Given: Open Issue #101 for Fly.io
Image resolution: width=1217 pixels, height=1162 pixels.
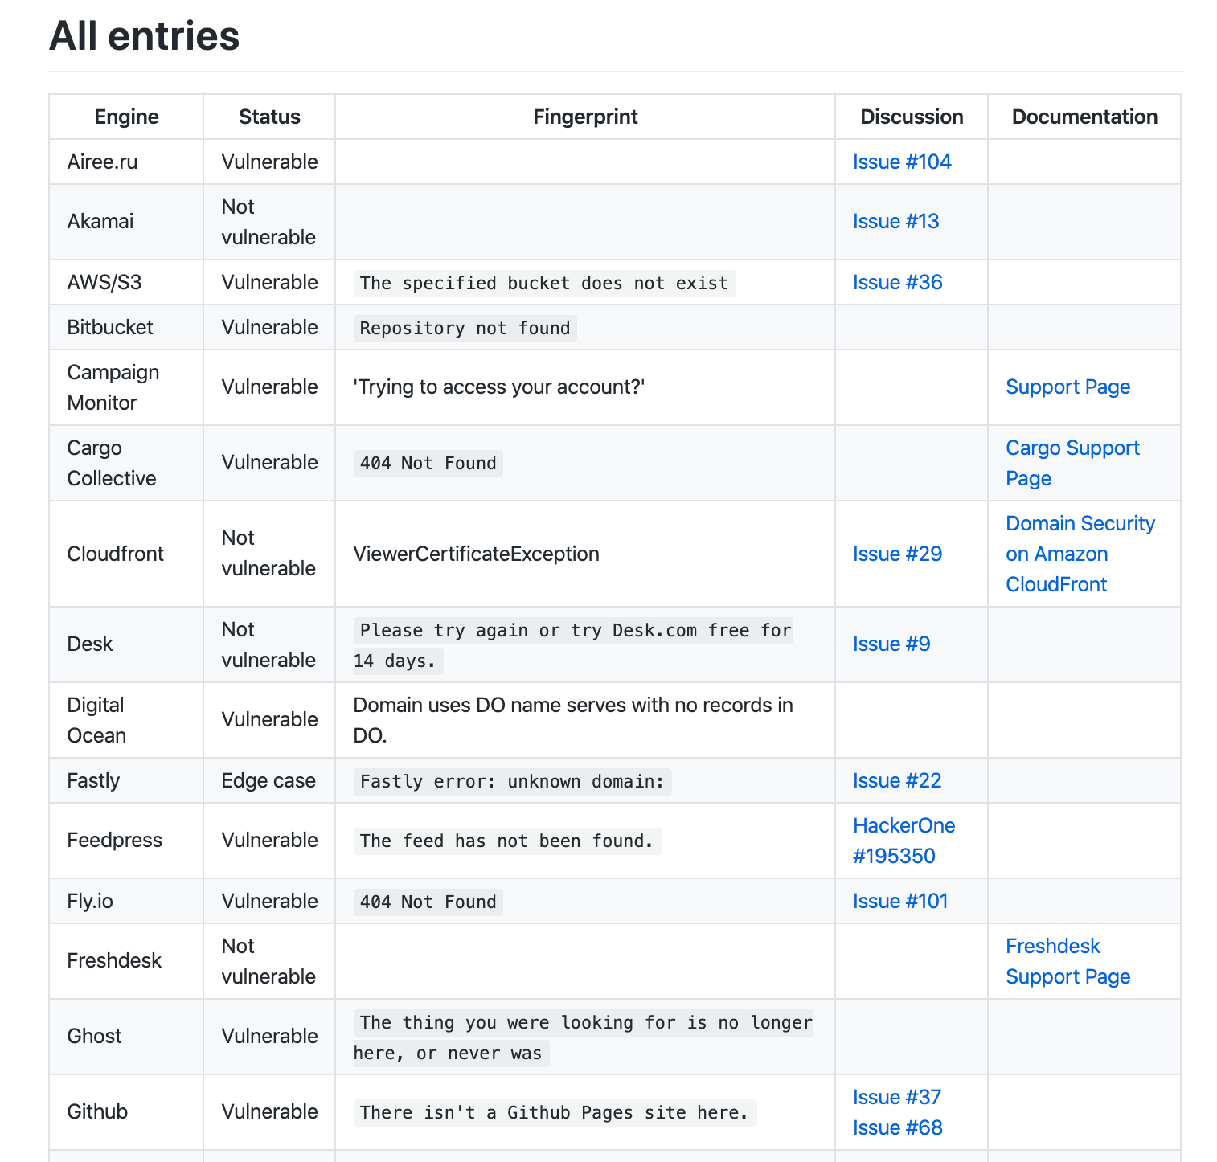Looking at the screenshot, I should tap(900, 901).
